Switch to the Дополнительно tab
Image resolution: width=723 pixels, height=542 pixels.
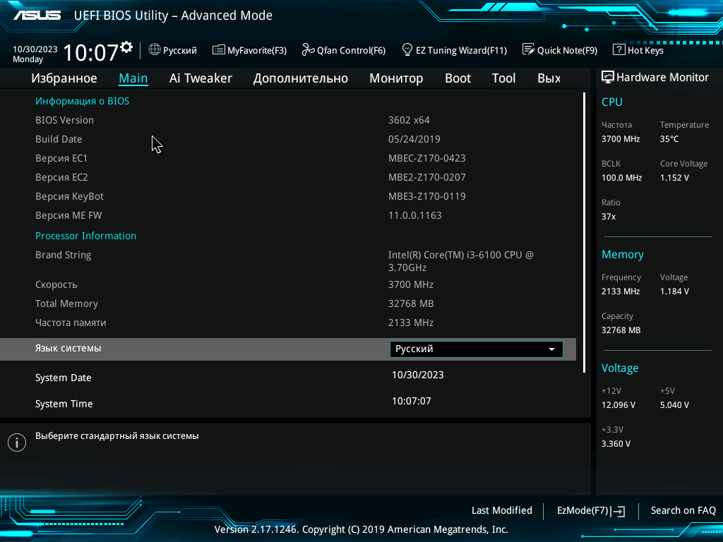(301, 78)
